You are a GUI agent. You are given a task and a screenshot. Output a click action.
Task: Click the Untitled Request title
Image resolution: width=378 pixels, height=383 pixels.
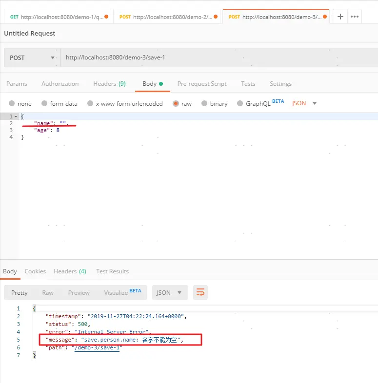click(30, 34)
